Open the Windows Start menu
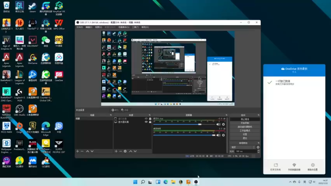 point(135,182)
